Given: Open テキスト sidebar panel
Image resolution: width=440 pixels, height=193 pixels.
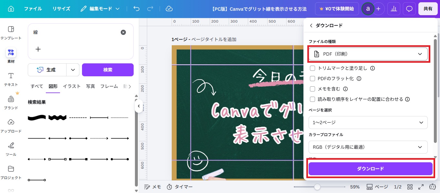Looking at the screenshot, I should (11, 79).
